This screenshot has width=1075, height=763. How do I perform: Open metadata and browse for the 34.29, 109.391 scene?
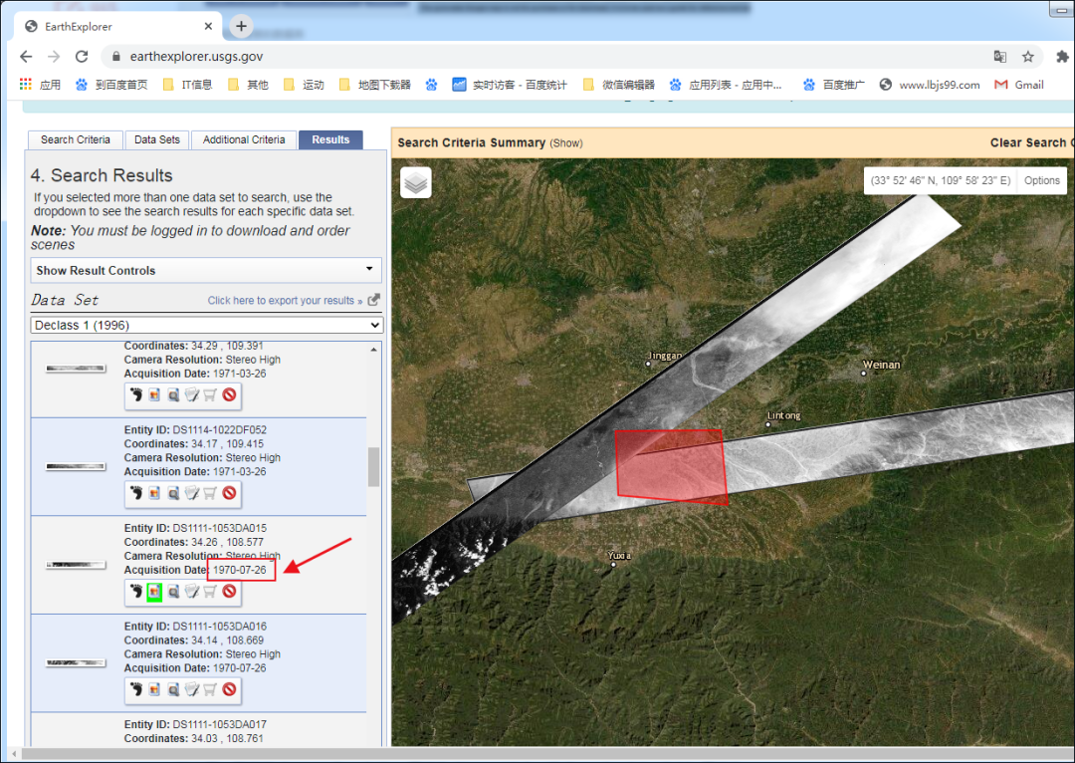[173, 394]
